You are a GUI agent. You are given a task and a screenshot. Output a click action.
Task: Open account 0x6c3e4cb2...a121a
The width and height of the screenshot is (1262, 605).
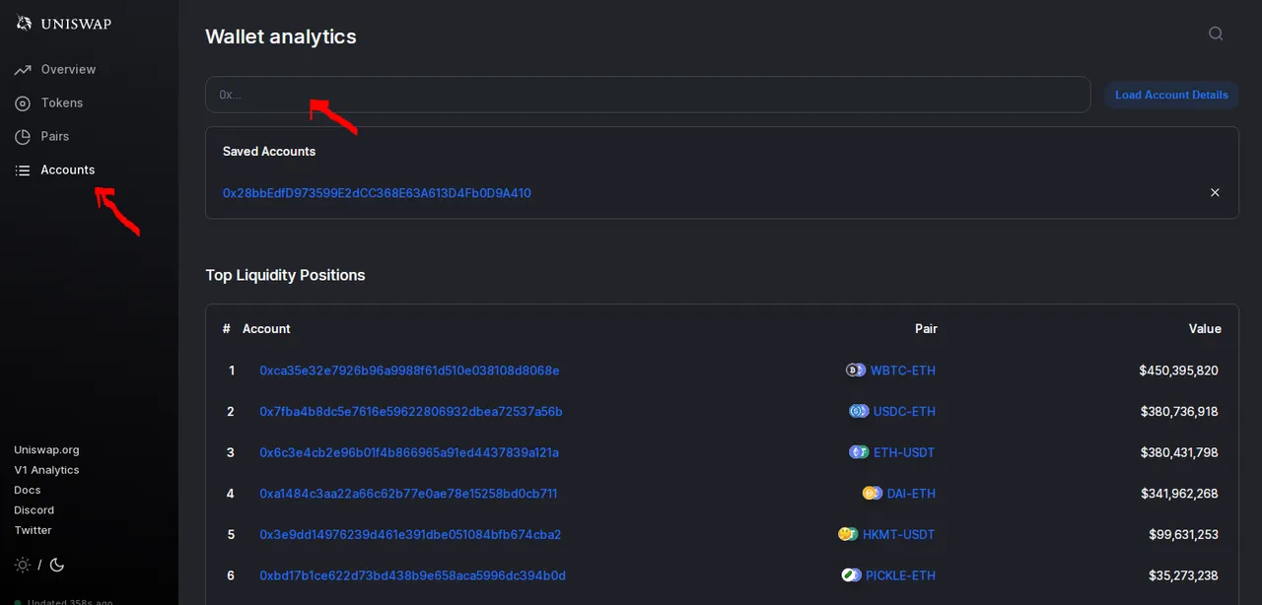[x=409, y=452]
